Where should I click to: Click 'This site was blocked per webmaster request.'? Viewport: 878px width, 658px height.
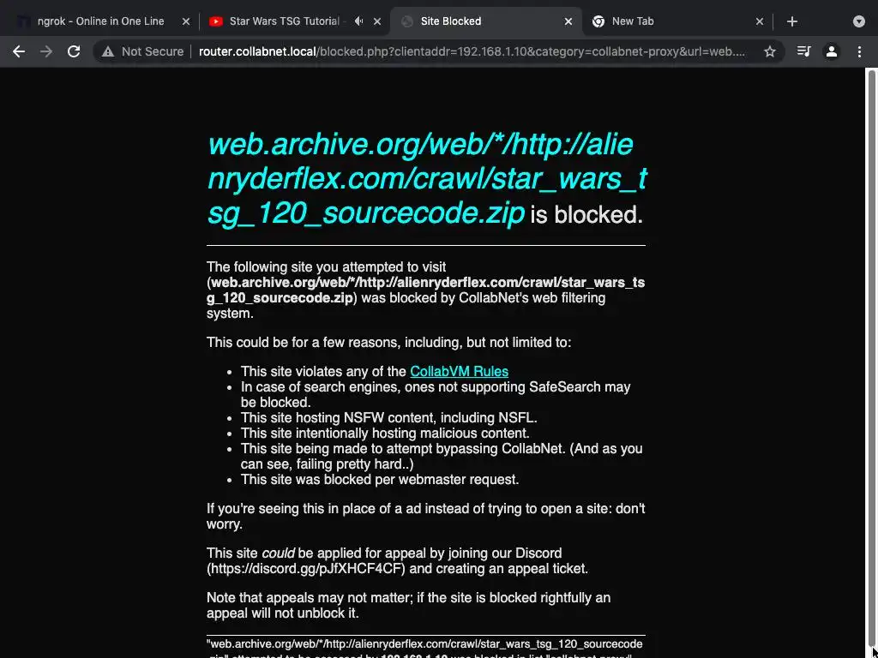tap(380, 480)
